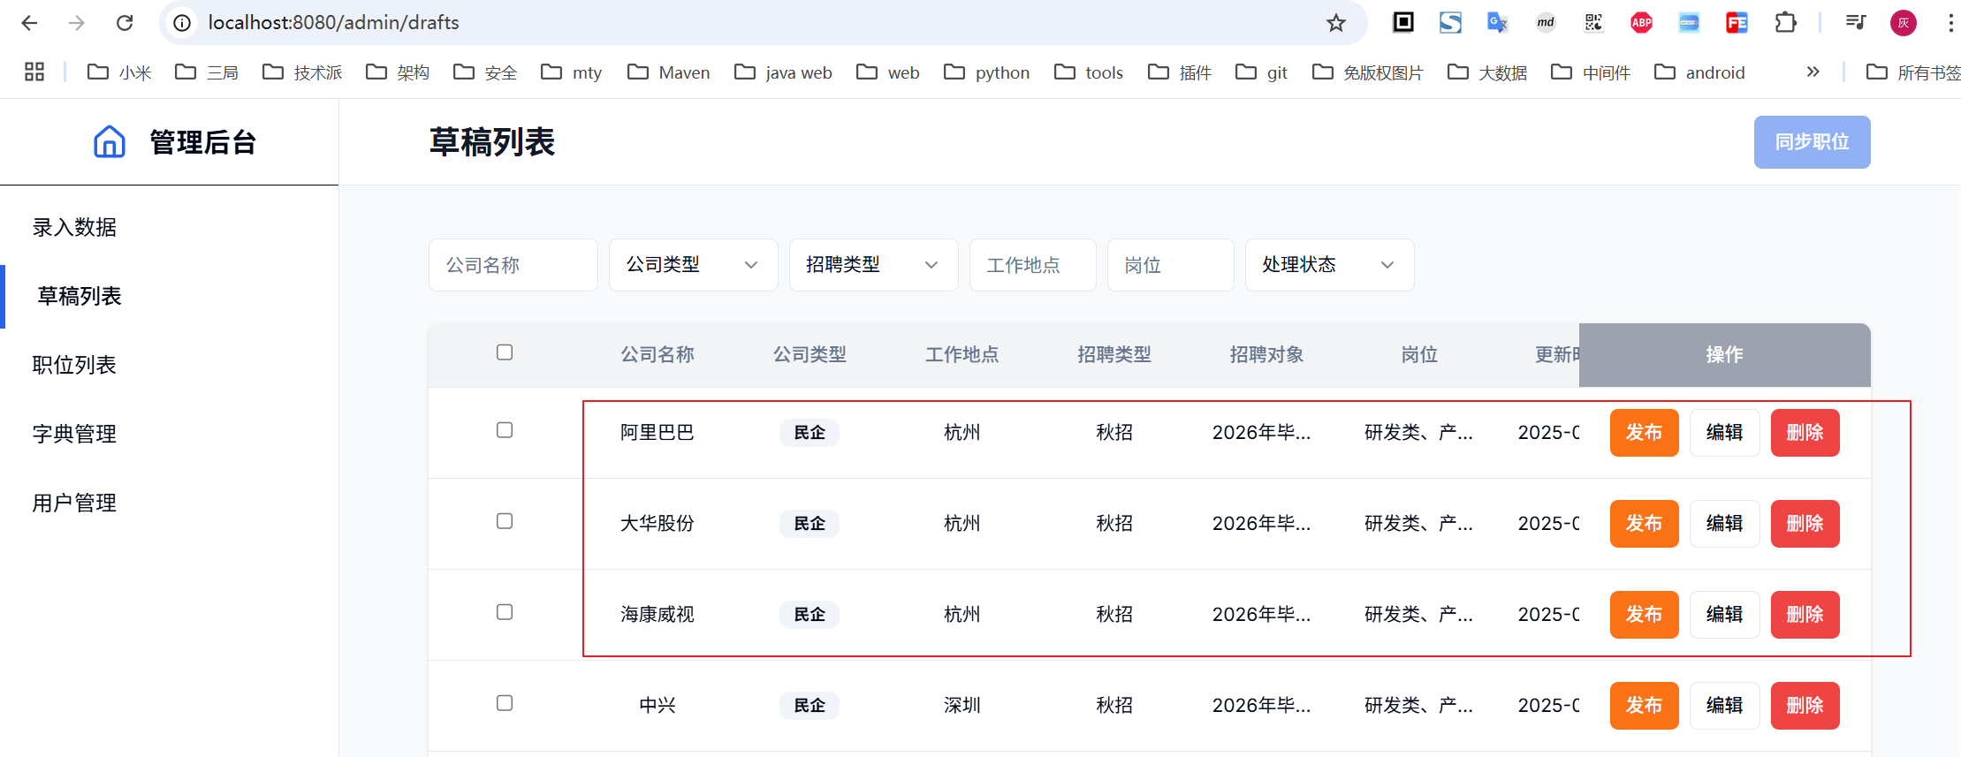Click the 同步职位 button
1961x757 pixels.
pos(1812,142)
